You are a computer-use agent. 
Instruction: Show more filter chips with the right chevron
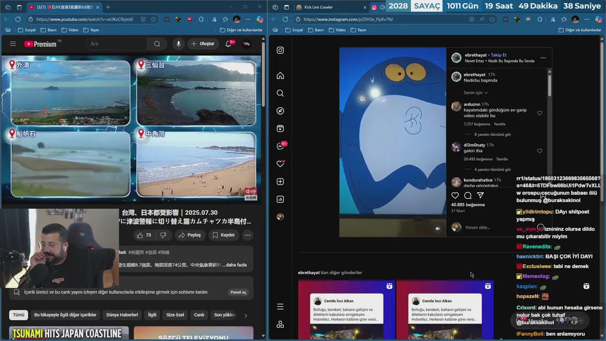point(245,315)
